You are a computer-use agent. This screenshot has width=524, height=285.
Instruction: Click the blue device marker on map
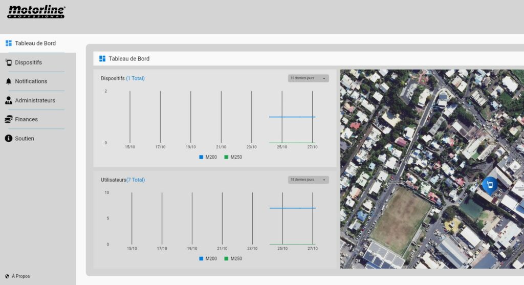coord(490,185)
